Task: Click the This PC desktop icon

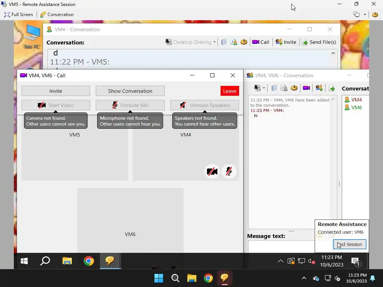Action: pyautogui.click(x=31, y=37)
